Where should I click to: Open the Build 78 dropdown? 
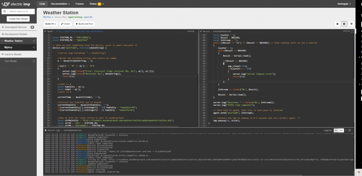(x=51, y=24)
